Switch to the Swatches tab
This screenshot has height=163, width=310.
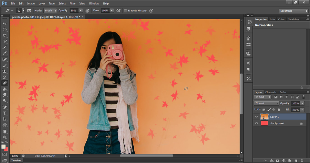tap(293, 19)
